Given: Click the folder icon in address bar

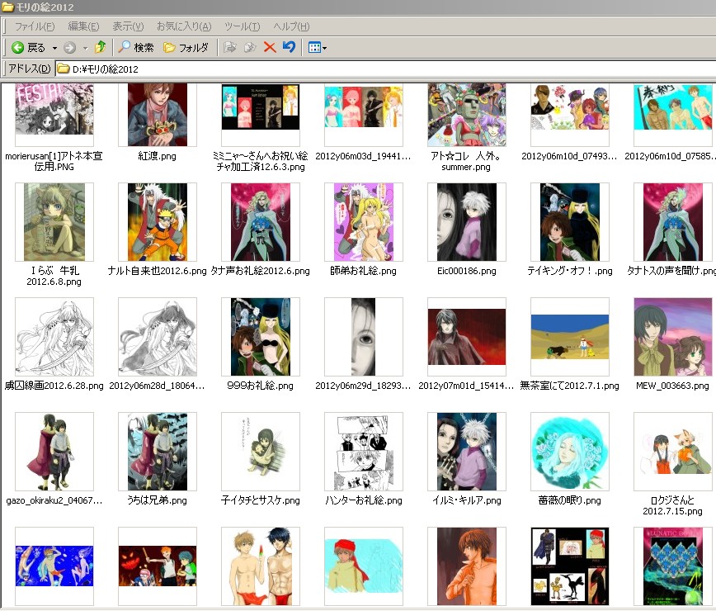Looking at the screenshot, I should (63, 69).
